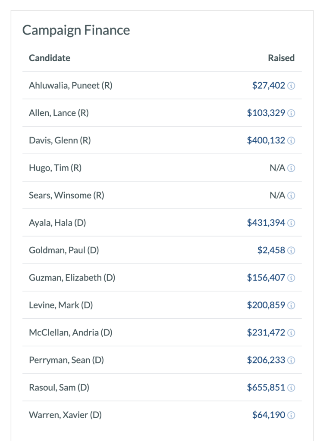Image resolution: width=317 pixels, height=441 pixels.
Task: Open info icon for Glenn Davis's $400,132
Action: pos(291,141)
